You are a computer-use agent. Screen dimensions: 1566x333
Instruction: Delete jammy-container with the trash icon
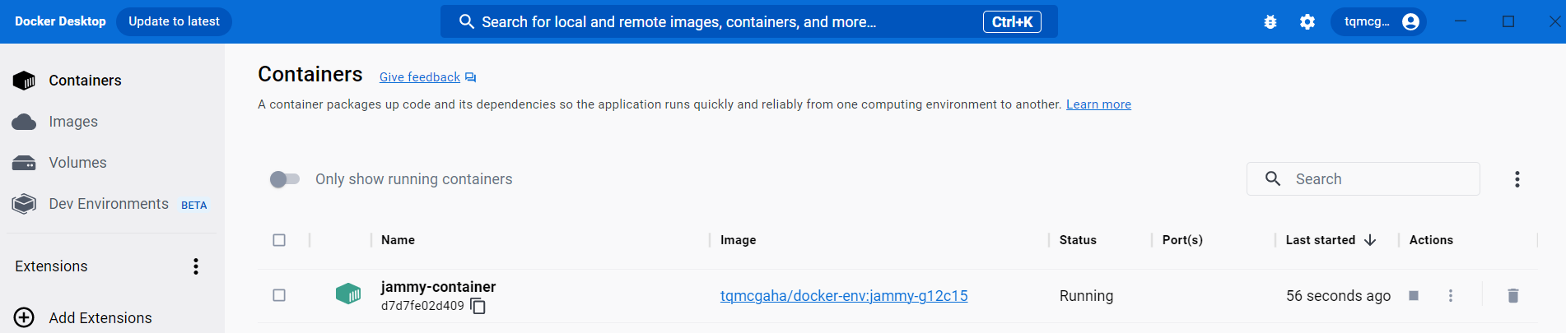click(x=1512, y=295)
